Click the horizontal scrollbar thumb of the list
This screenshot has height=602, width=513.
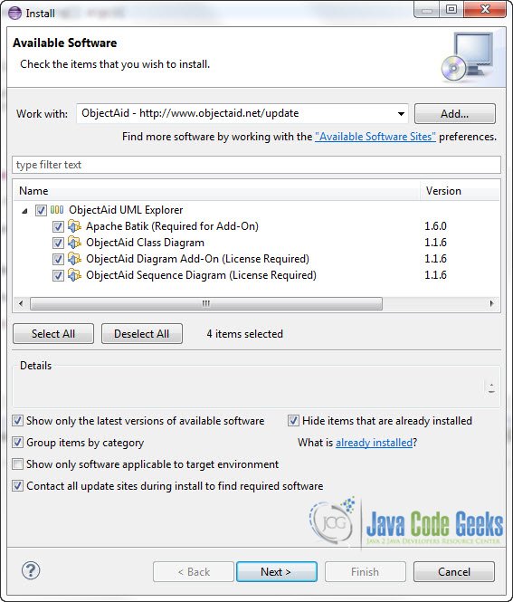(x=206, y=303)
